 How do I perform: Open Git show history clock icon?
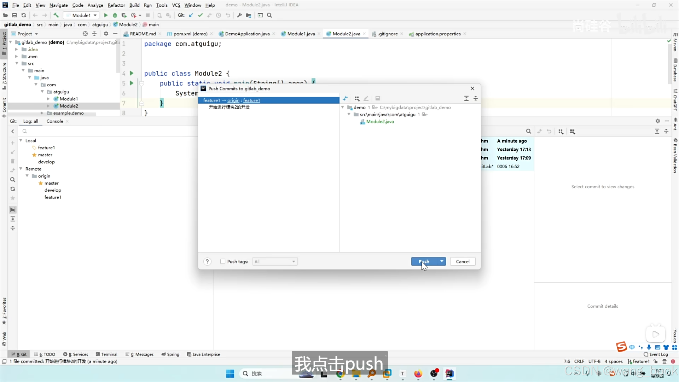(x=219, y=15)
